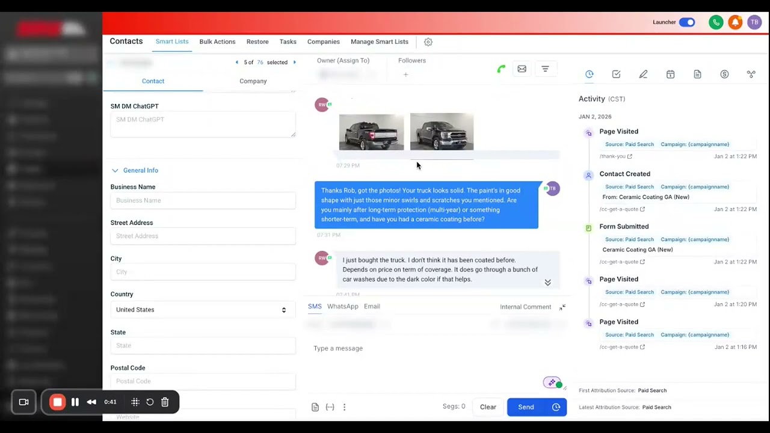Open the Country dropdown showing United States

point(203,310)
